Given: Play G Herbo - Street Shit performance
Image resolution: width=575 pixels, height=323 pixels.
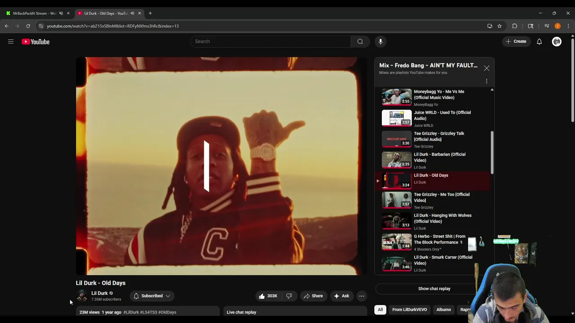Looking at the screenshot, I should 432,243.
